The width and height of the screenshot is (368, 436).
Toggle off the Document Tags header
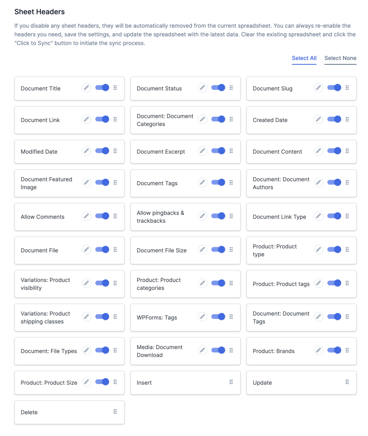tap(218, 182)
